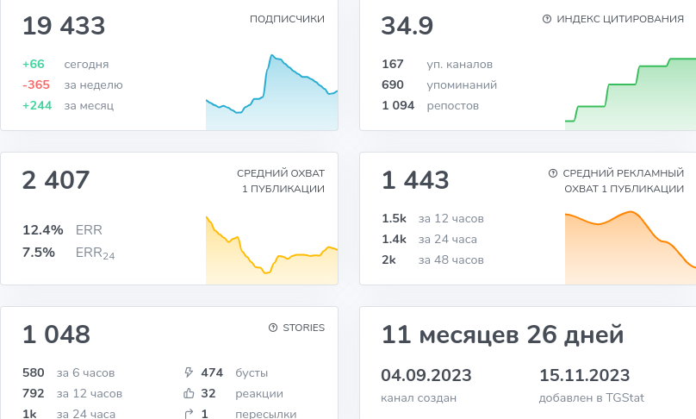This screenshot has height=419, width=696.
Task: Click the average reach value 2 407
Action: pyautogui.click(x=56, y=180)
